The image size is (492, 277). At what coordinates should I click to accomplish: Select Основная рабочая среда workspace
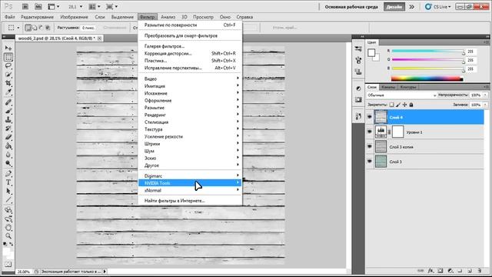pyautogui.click(x=351, y=7)
